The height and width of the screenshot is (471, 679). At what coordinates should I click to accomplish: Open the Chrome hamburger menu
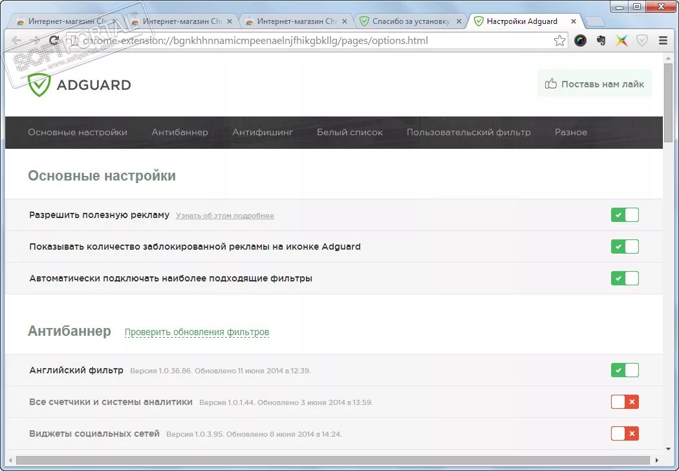coord(663,41)
